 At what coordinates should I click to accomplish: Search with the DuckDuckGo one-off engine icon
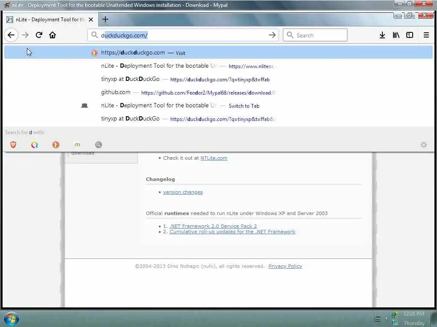coord(56,145)
